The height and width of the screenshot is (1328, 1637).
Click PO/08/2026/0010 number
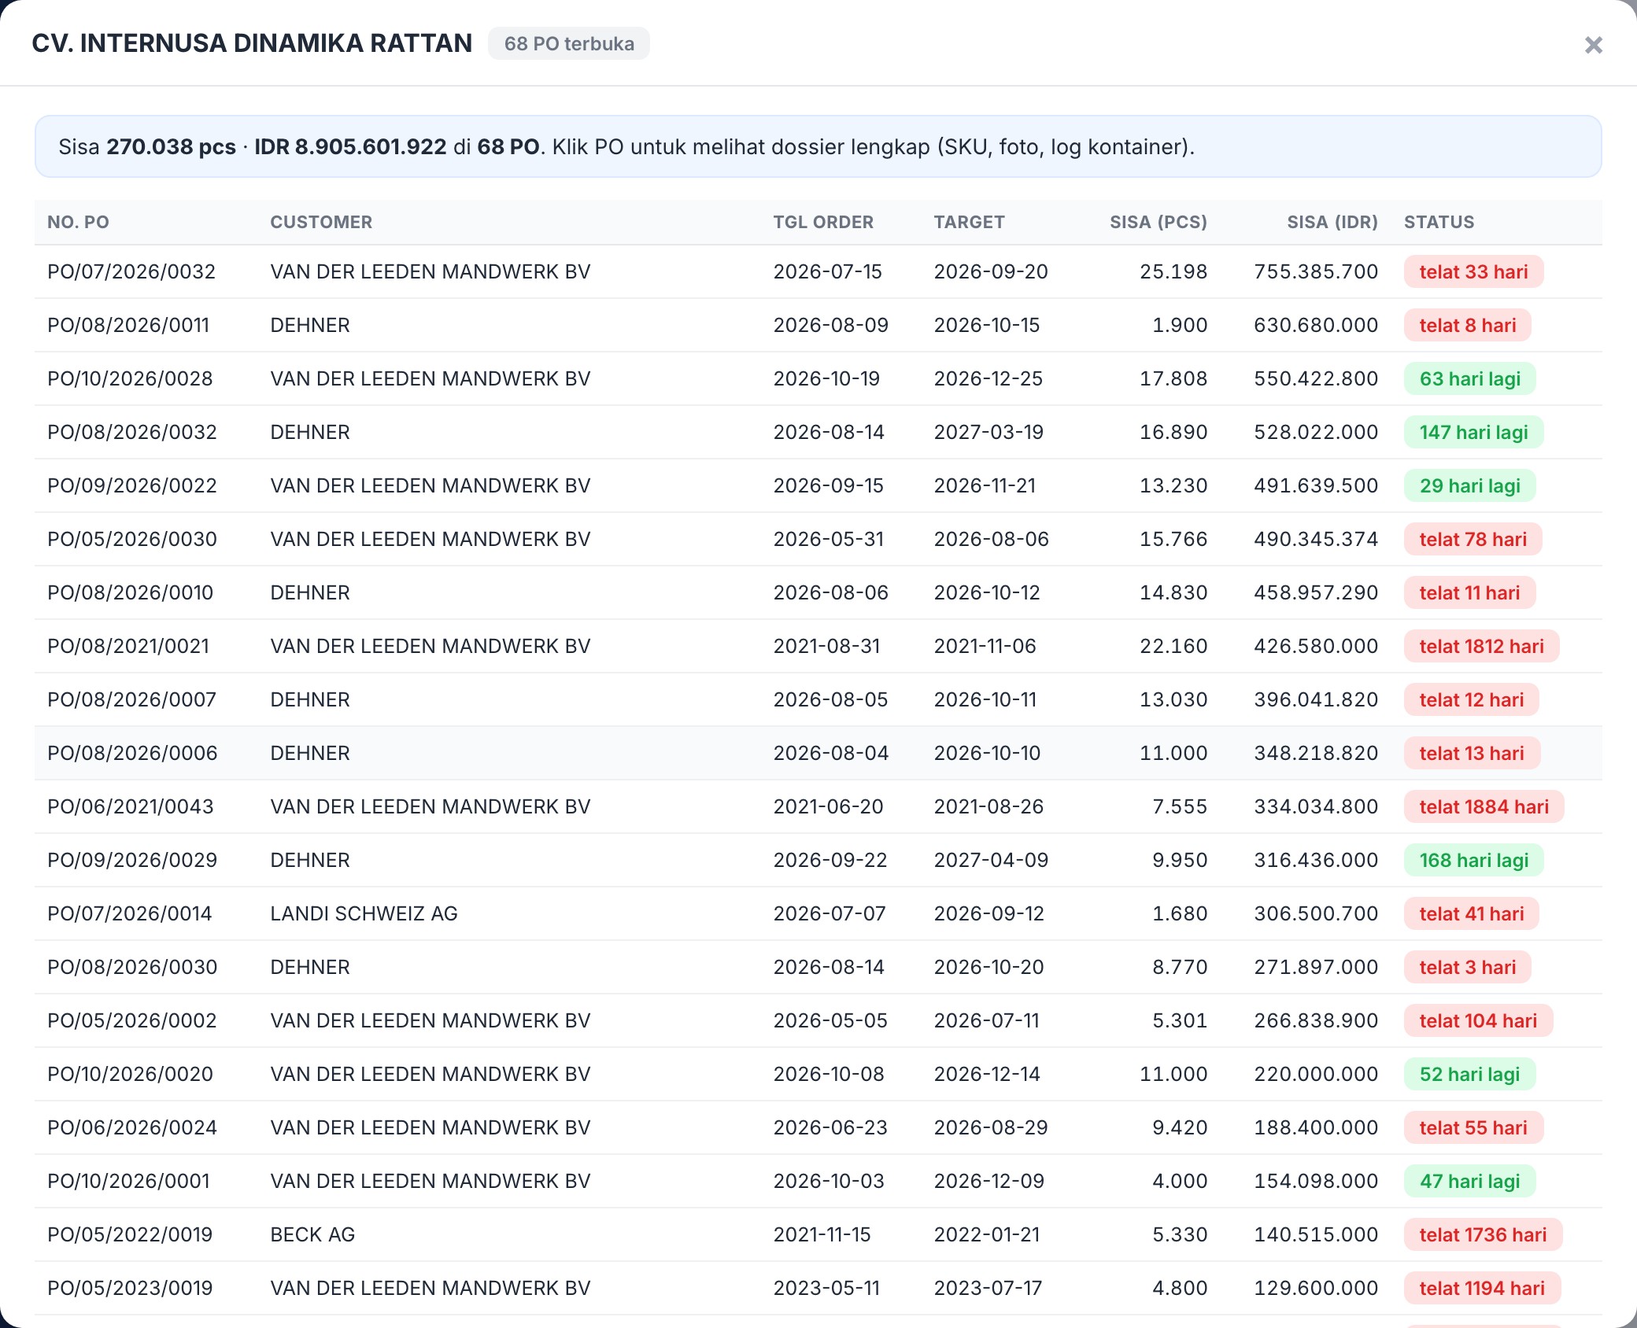click(x=130, y=592)
